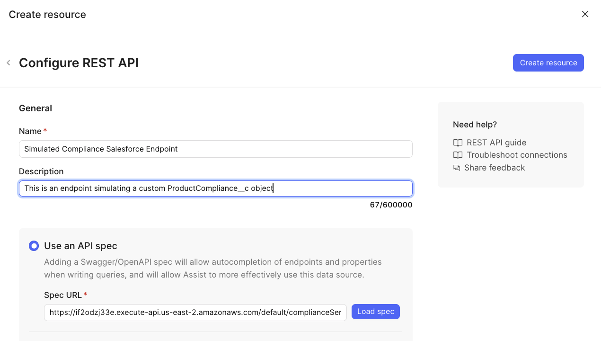The image size is (601, 341).
Task: Click the Description field label
Action: [x=41, y=171]
